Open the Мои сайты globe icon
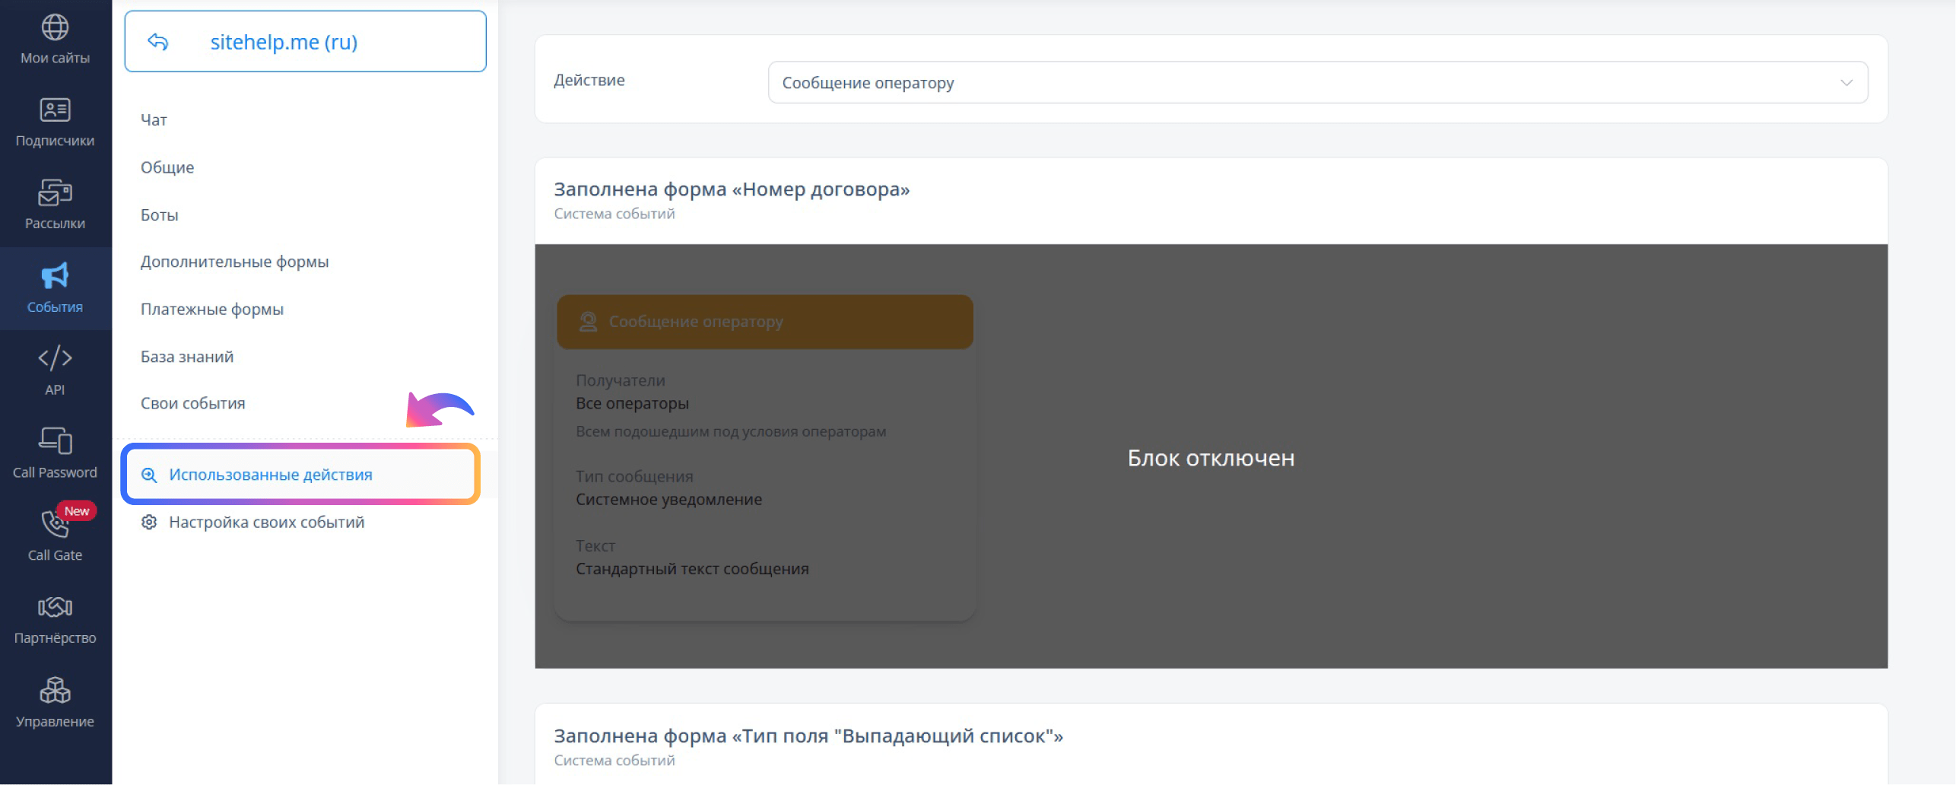The height and width of the screenshot is (785, 1956). click(55, 27)
